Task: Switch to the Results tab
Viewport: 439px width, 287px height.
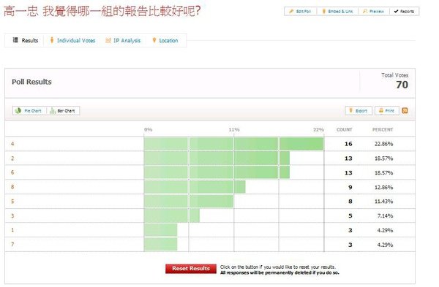Action: pos(25,40)
